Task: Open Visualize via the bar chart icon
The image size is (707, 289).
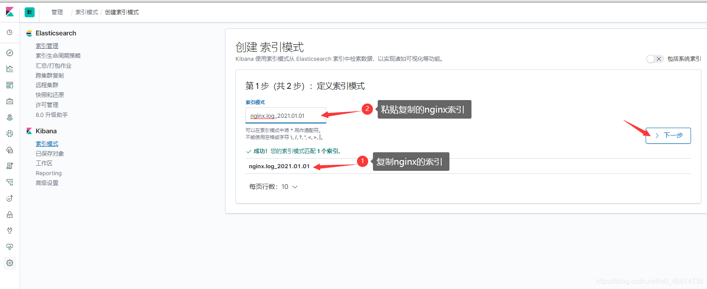Action: point(10,69)
